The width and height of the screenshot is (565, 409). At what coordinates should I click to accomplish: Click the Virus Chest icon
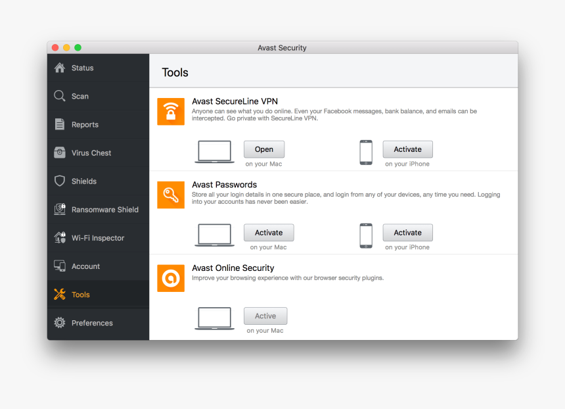pos(59,153)
